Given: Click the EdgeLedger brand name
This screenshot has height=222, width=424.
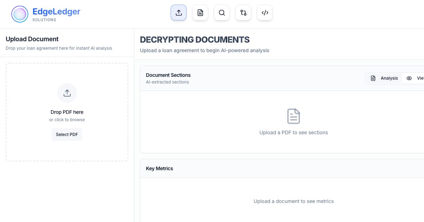Looking at the screenshot, I should [x=57, y=12].
